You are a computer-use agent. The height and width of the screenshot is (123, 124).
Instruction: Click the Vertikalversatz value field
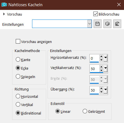click(x=94, y=69)
